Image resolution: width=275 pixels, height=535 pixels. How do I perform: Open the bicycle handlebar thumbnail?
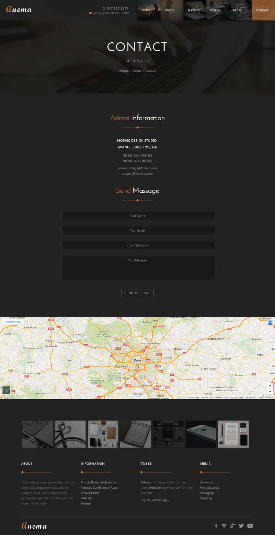coord(70,434)
